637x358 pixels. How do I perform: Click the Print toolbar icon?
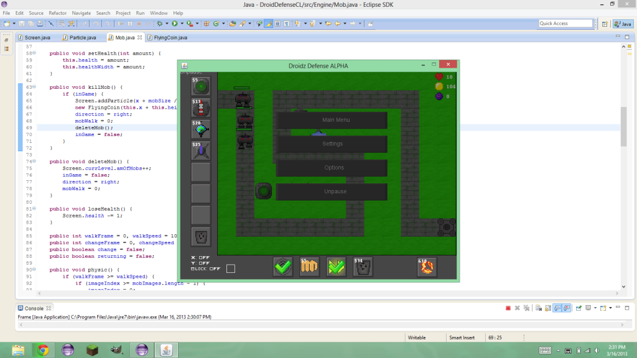pos(40,24)
